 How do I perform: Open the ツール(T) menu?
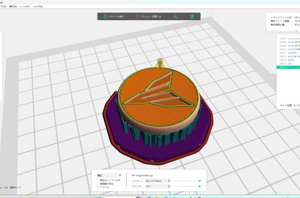point(25,6)
